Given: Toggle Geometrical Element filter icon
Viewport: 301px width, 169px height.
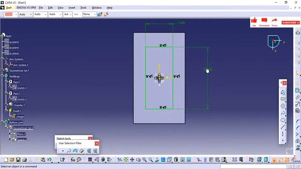Looking at the screenshot, I should (95, 151).
